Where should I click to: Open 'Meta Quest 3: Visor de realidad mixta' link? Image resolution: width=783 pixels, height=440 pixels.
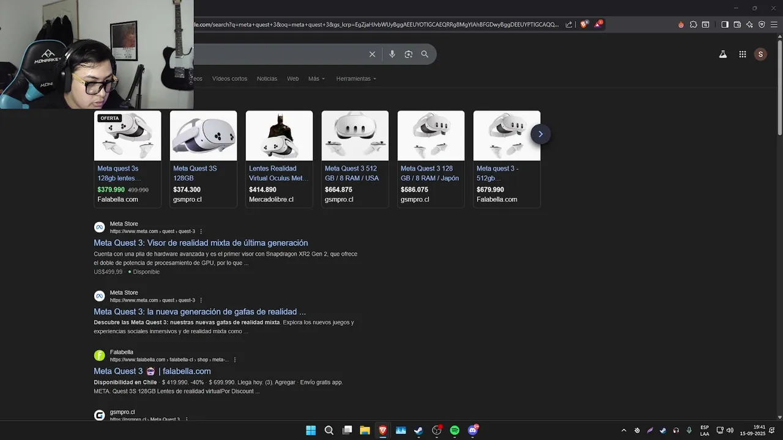click(x=201, y=243)
